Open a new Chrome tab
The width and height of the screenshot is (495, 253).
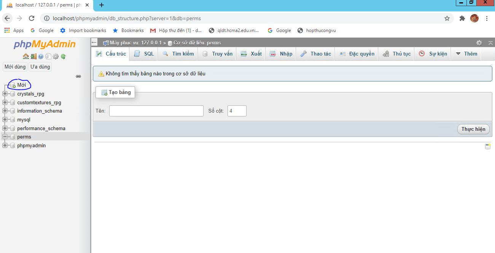tap(102, 5)
